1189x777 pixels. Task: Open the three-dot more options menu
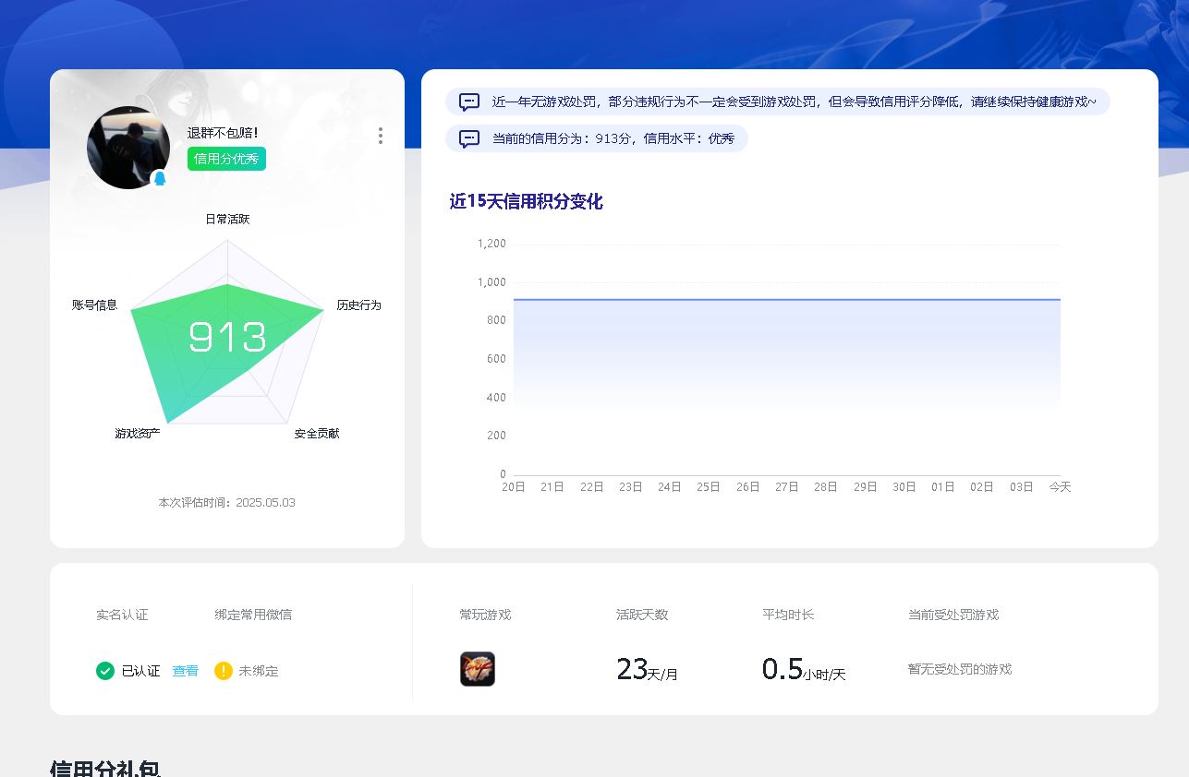(380, 136)
